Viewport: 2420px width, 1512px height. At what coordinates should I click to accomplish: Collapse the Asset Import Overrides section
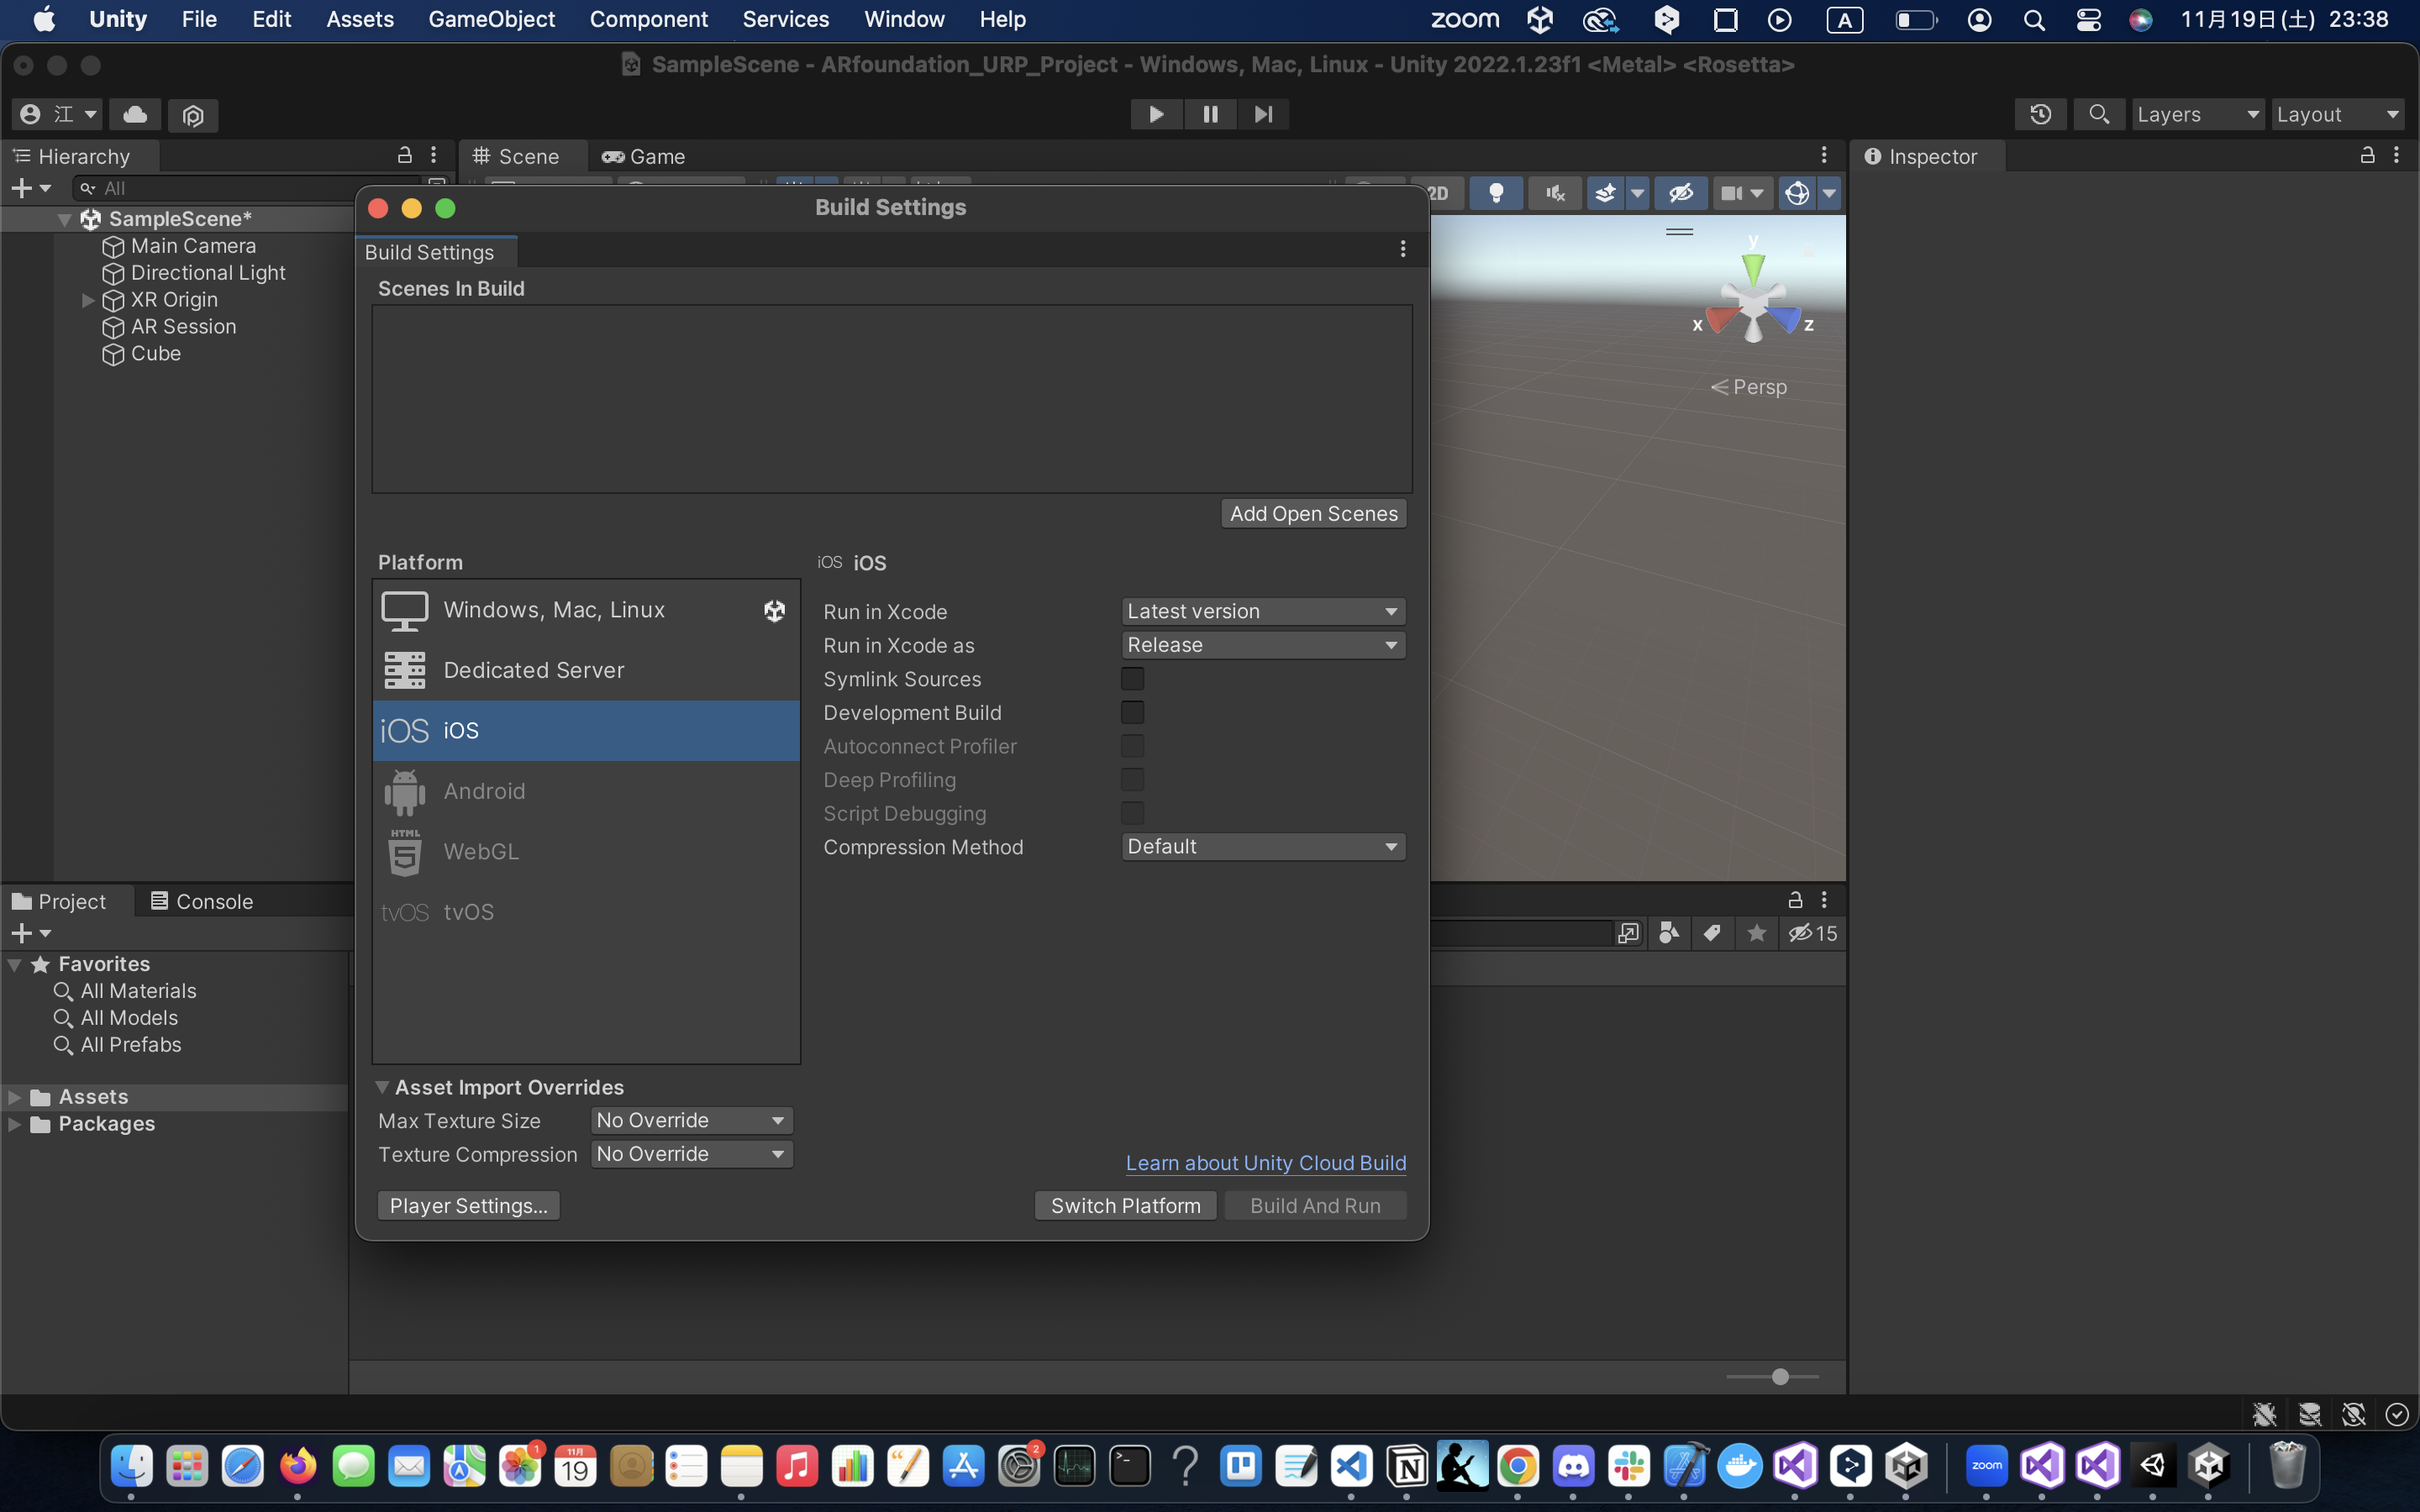[x=383, y=1087]
